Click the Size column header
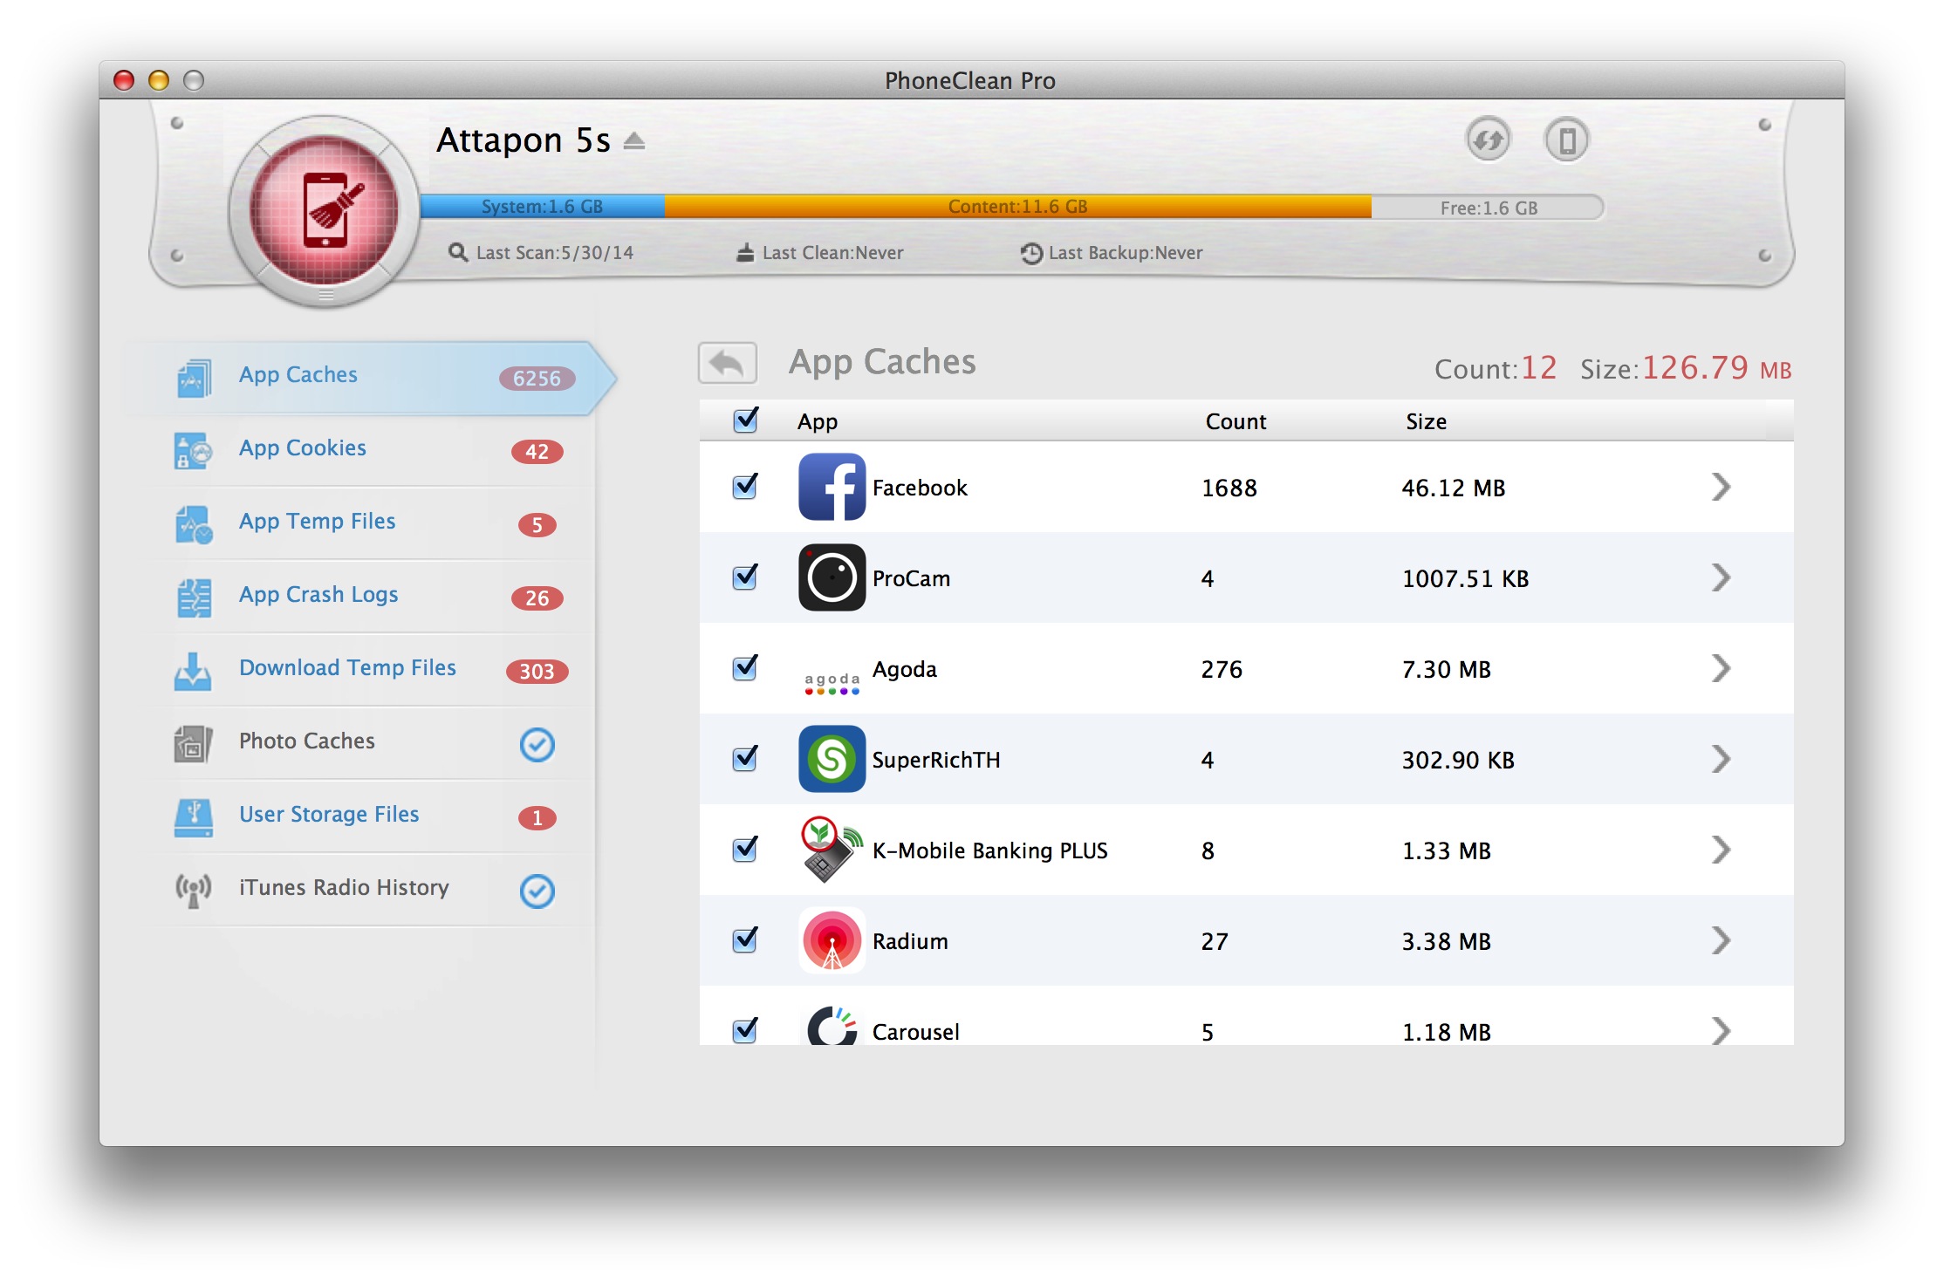The width and height of the screenshot is (1944, 1284). pyautogui.click(x=1426, y=422)
